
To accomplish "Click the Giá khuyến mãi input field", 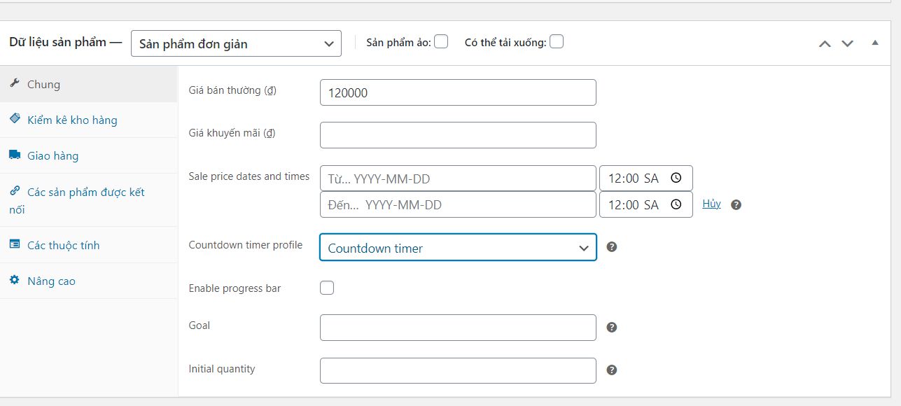I will (x=458, y=135).
